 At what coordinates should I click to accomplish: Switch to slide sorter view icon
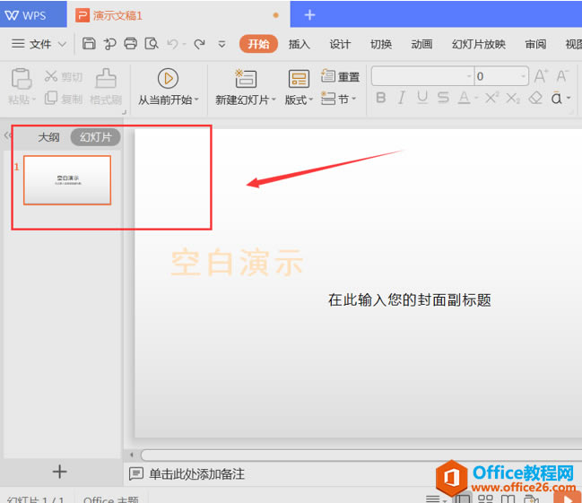(x=485, y=499)
